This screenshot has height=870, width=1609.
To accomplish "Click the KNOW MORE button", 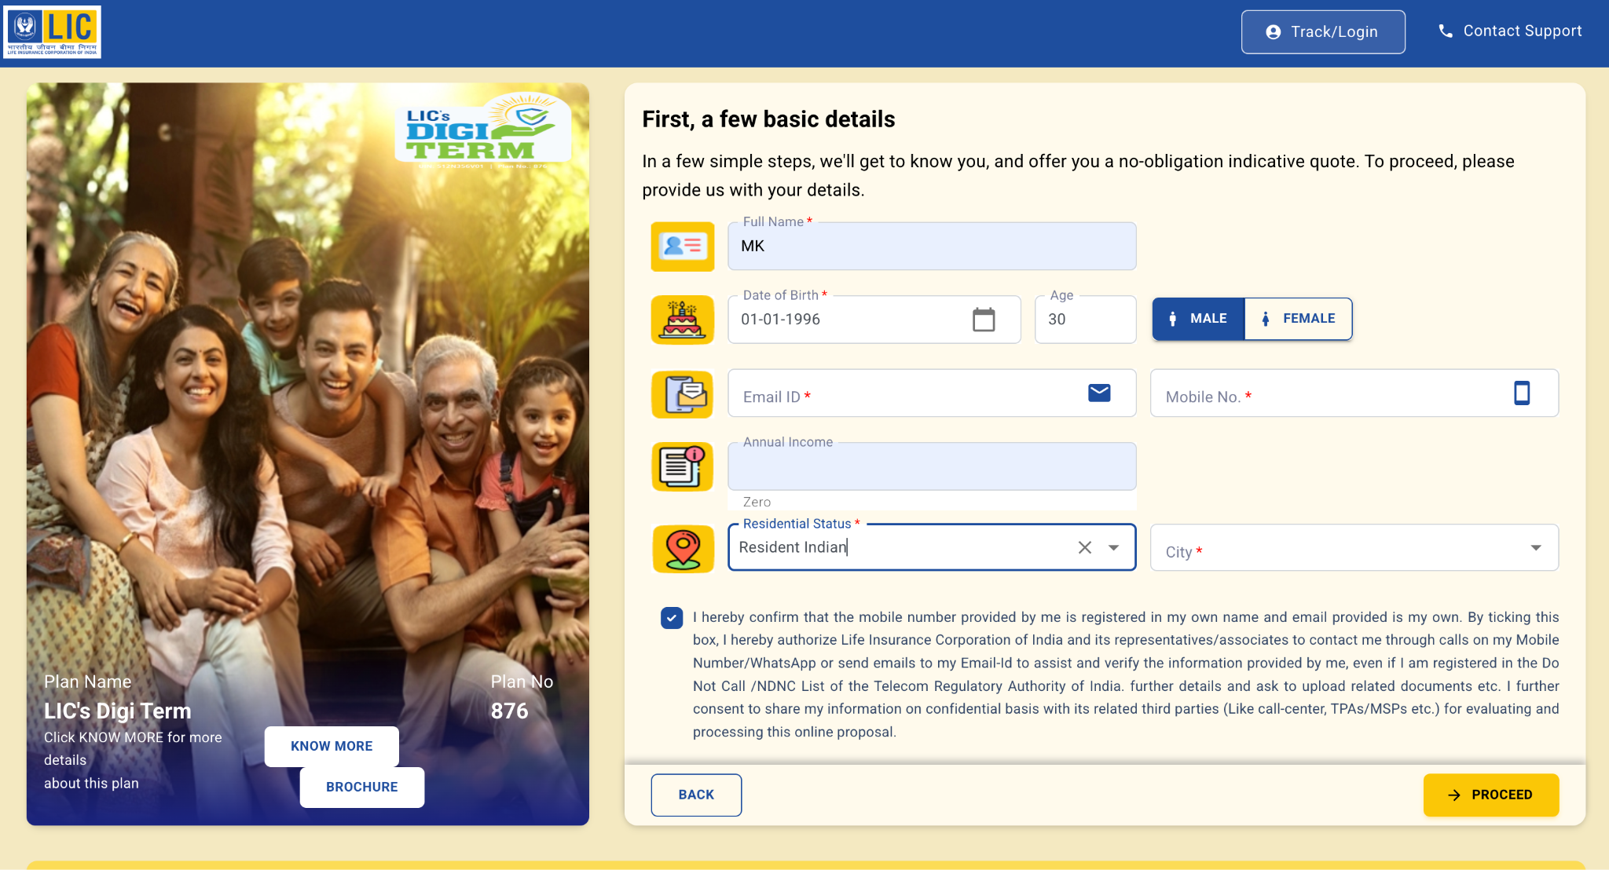I will [x=331, y=746].
